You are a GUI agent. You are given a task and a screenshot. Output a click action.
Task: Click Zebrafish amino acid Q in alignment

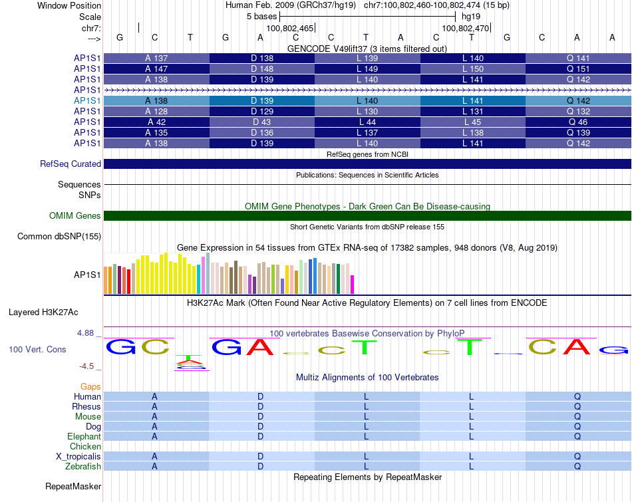point(577,467)
